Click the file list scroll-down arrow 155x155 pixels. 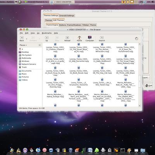[x=139, y=106]
